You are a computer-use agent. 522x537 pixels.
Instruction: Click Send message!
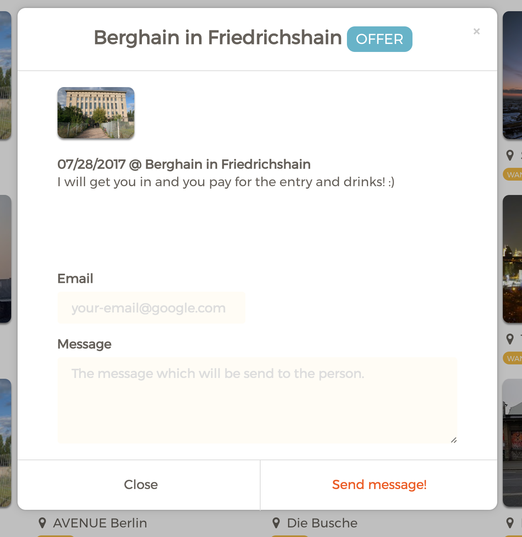pyautogui.click(x=379, y=485)
